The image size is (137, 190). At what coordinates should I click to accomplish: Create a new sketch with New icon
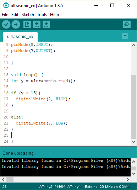click(x=27, y=24)
